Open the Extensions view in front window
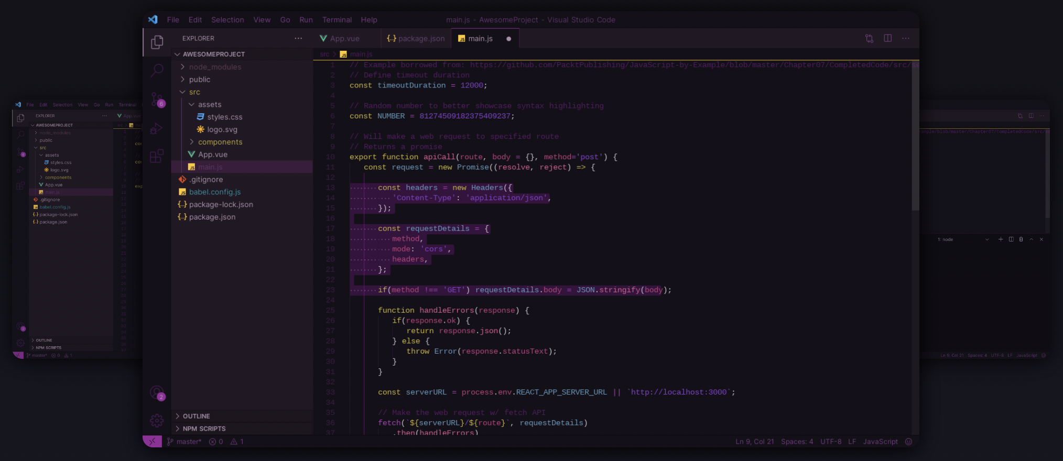 click(157, 156)
